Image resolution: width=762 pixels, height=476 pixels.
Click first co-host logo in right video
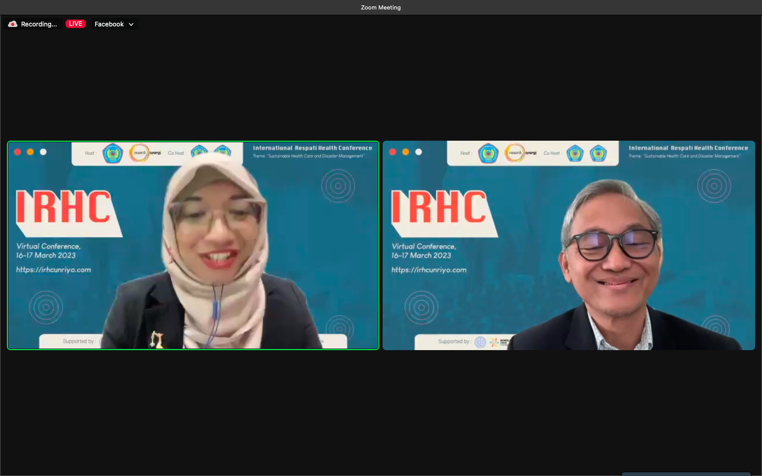pyautogui.click(x=575, y=153)
